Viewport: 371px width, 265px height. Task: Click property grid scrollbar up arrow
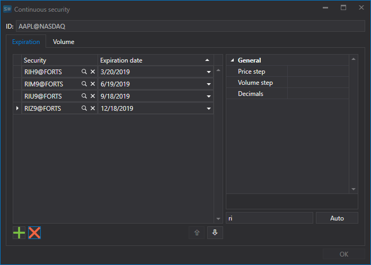point(354,59)
